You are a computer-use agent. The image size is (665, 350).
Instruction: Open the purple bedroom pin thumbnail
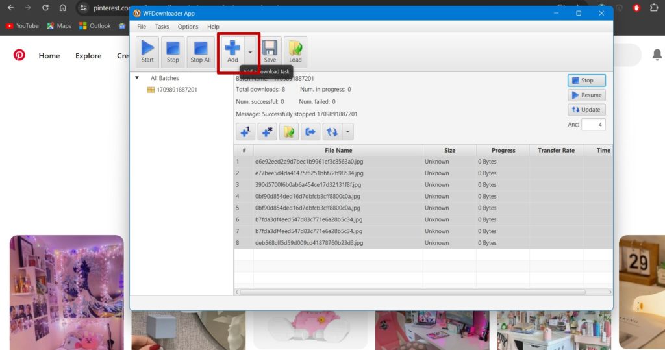pos(67,292)
